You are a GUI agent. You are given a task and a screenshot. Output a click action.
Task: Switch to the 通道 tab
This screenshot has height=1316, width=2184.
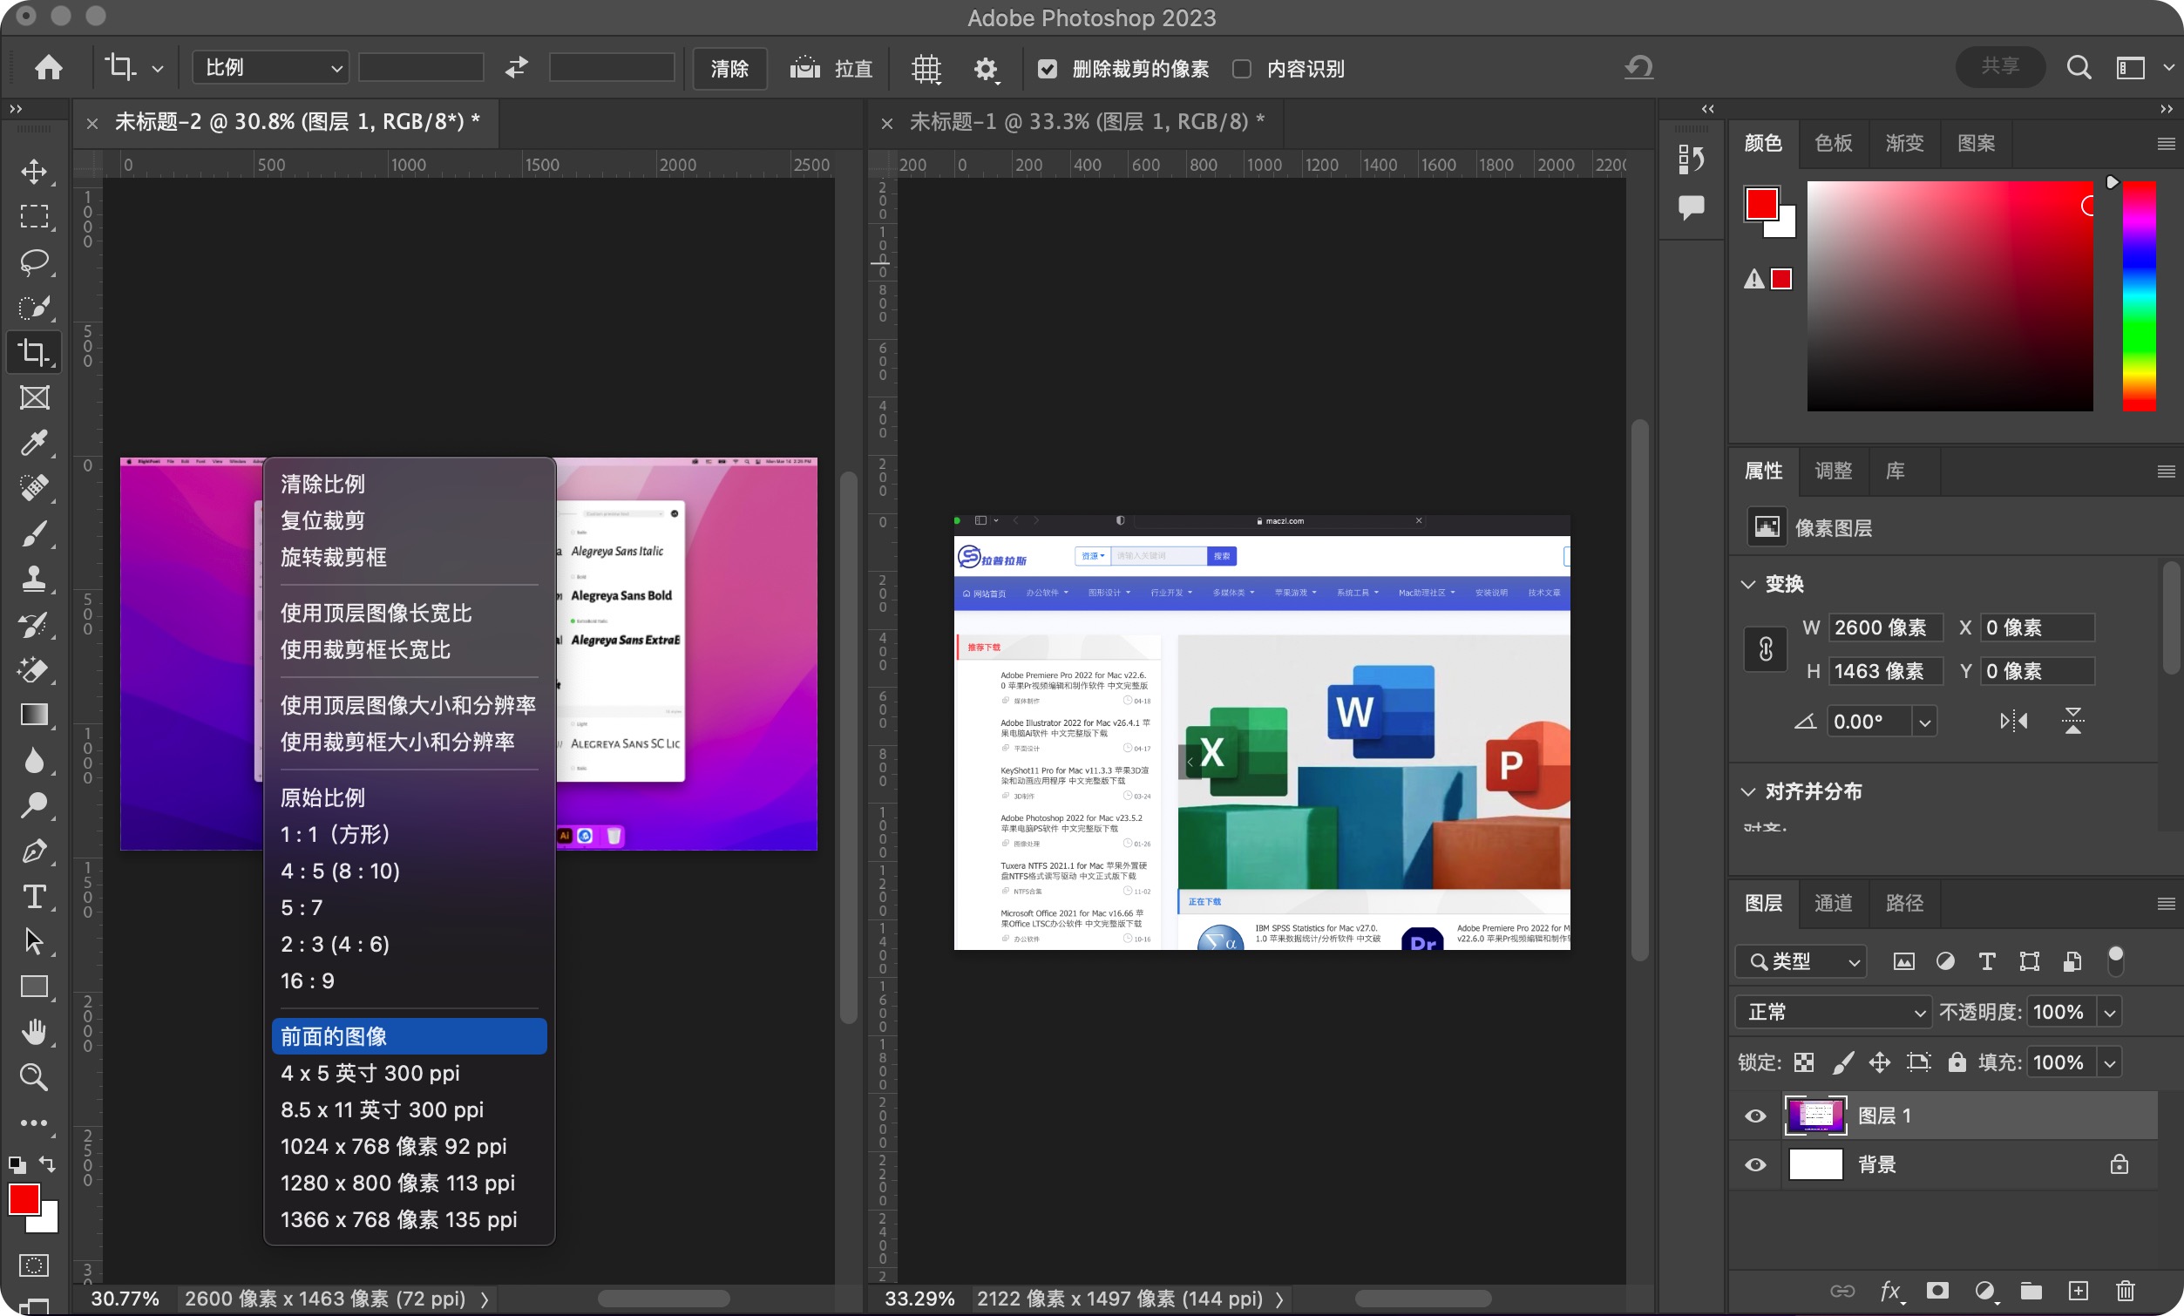(x=1833, y=903)
